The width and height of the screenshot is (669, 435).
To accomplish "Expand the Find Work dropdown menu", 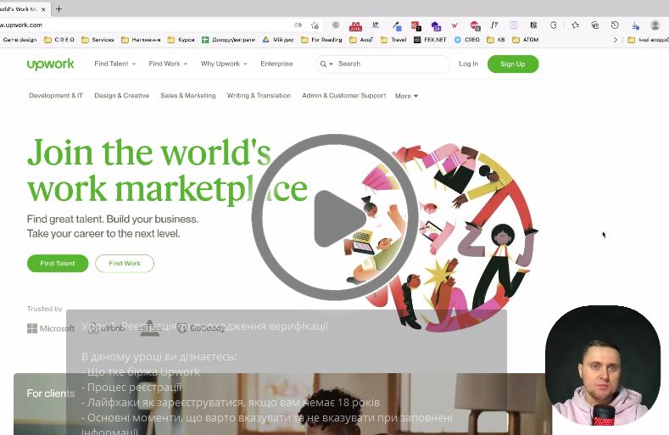I will (168, 64).
